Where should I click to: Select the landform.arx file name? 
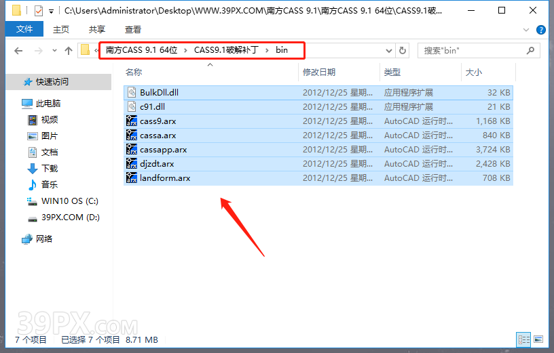click(165, 178)
